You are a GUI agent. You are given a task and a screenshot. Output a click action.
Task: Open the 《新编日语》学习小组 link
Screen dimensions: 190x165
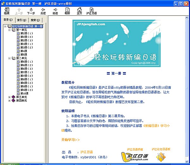[x=156, y=126]
